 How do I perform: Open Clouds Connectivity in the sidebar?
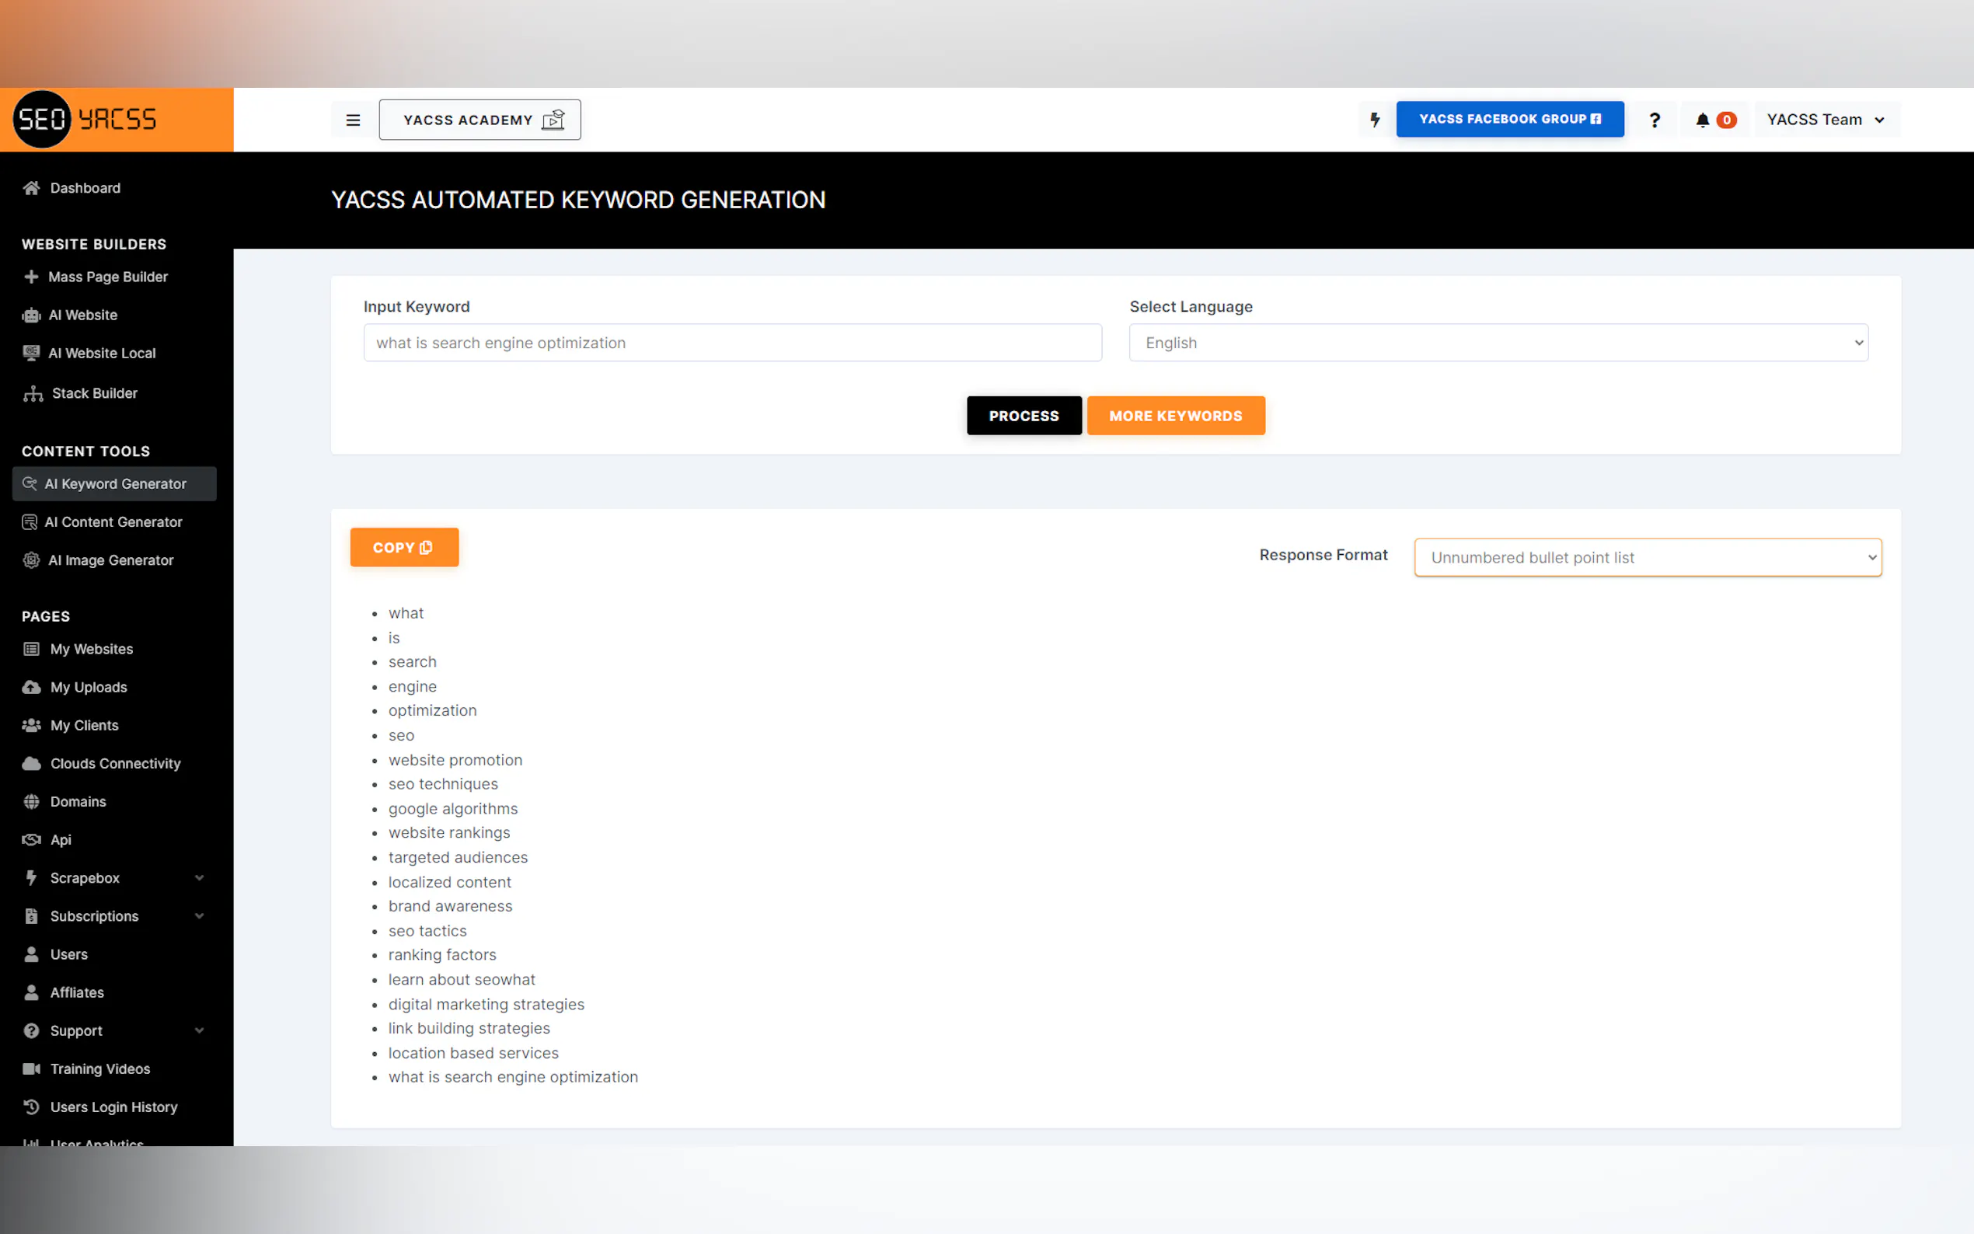coord(114,763)
